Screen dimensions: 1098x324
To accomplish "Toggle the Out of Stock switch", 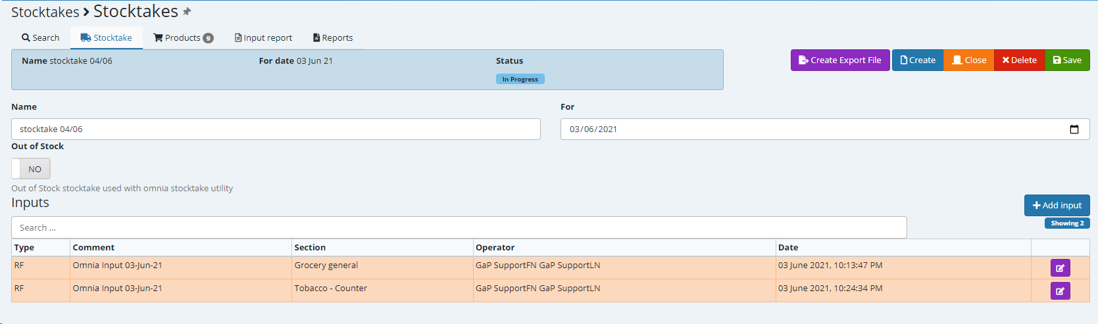I will [31, 169].
